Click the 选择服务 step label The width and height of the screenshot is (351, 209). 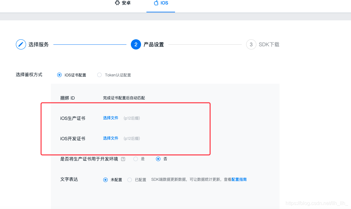point(38,44)
